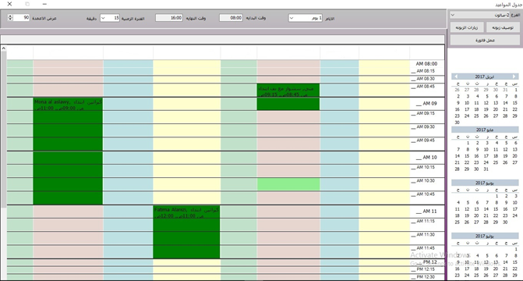523x281 pixels.
Task: Select June 30 in the calendar
Action: tap(505, 222)
